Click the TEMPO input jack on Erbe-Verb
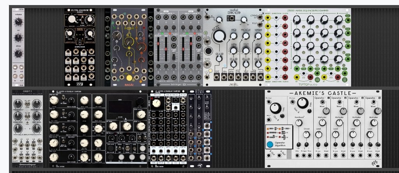This screenshot has height=173, width=399. [207, 64]
